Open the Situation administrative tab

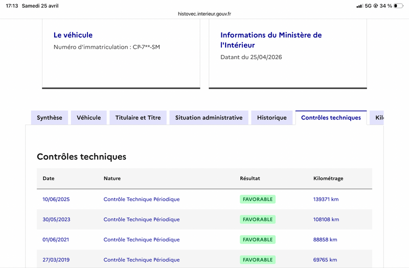click(x=209, y=117)
